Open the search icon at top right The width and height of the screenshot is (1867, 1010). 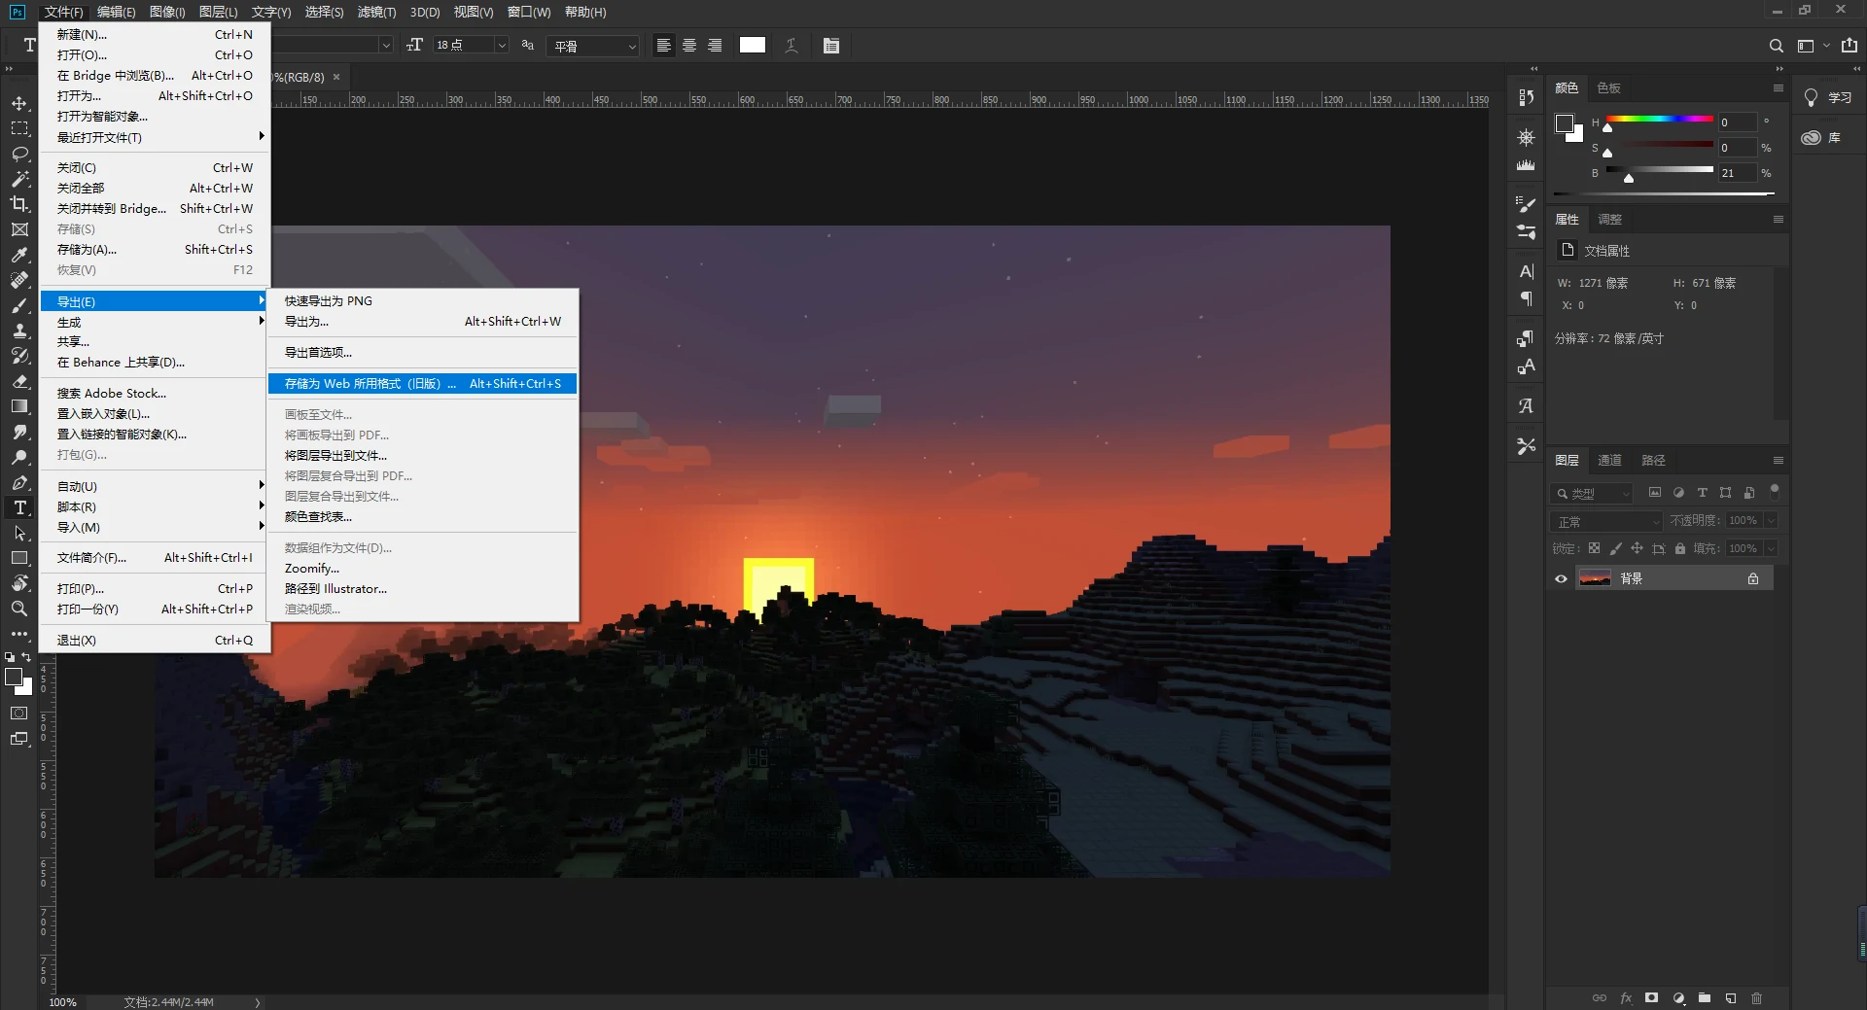[1776, 46]
